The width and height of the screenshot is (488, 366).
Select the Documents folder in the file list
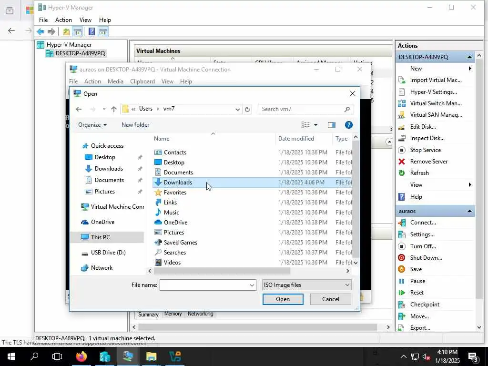(252, 173)
